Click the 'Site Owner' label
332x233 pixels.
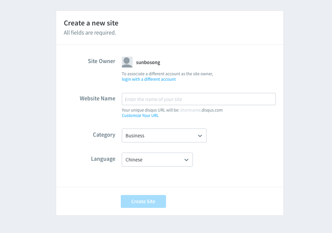(x=102, y=61)
